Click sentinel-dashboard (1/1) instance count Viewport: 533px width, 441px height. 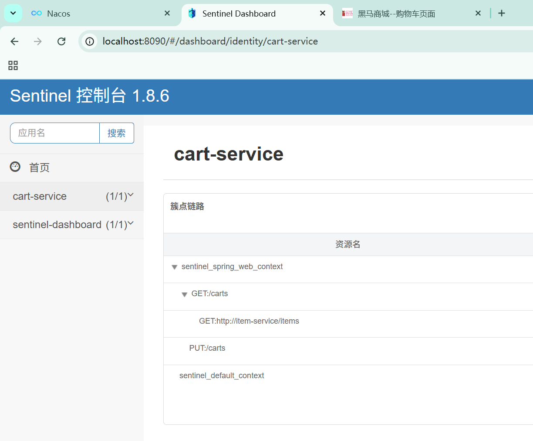point(117,225)
